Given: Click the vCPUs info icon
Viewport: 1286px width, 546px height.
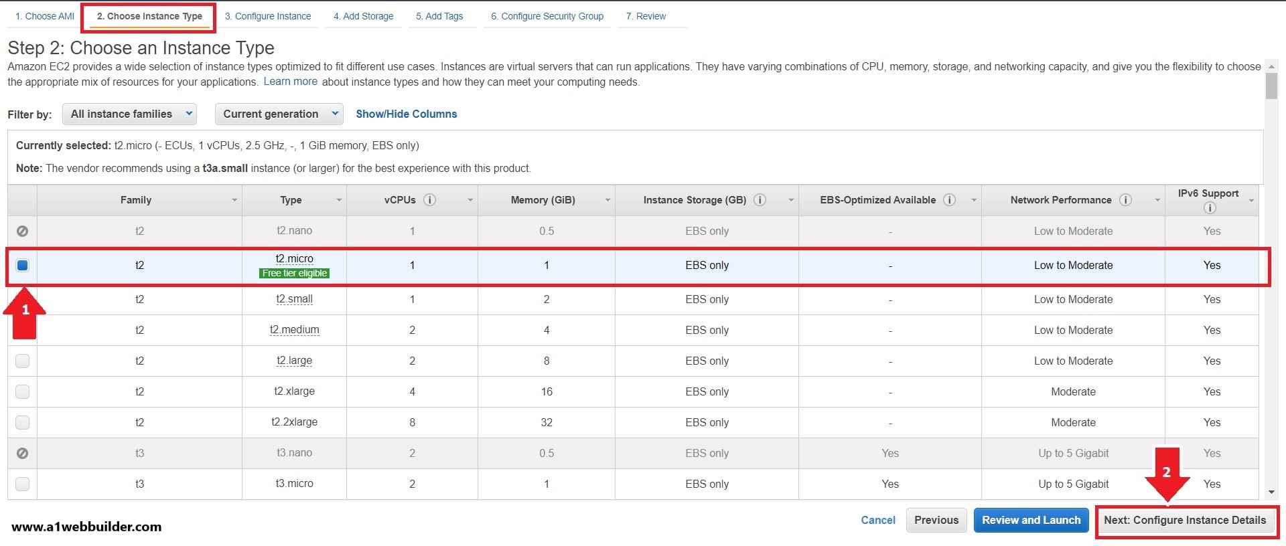Looking at the screenshot, I should click(430, 199).
